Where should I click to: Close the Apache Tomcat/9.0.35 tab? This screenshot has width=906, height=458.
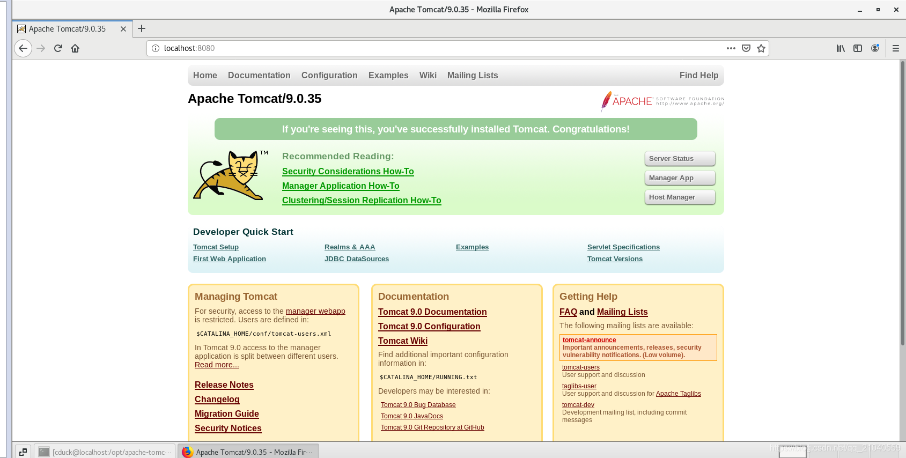coord(123,29)
